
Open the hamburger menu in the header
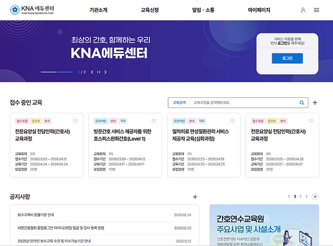[x=316, y=10]
